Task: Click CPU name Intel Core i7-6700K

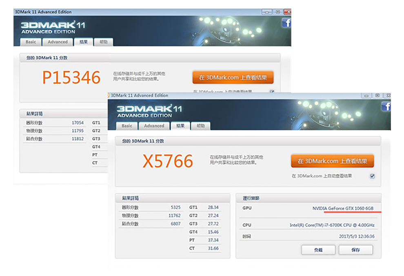Action: coord(332,225)
